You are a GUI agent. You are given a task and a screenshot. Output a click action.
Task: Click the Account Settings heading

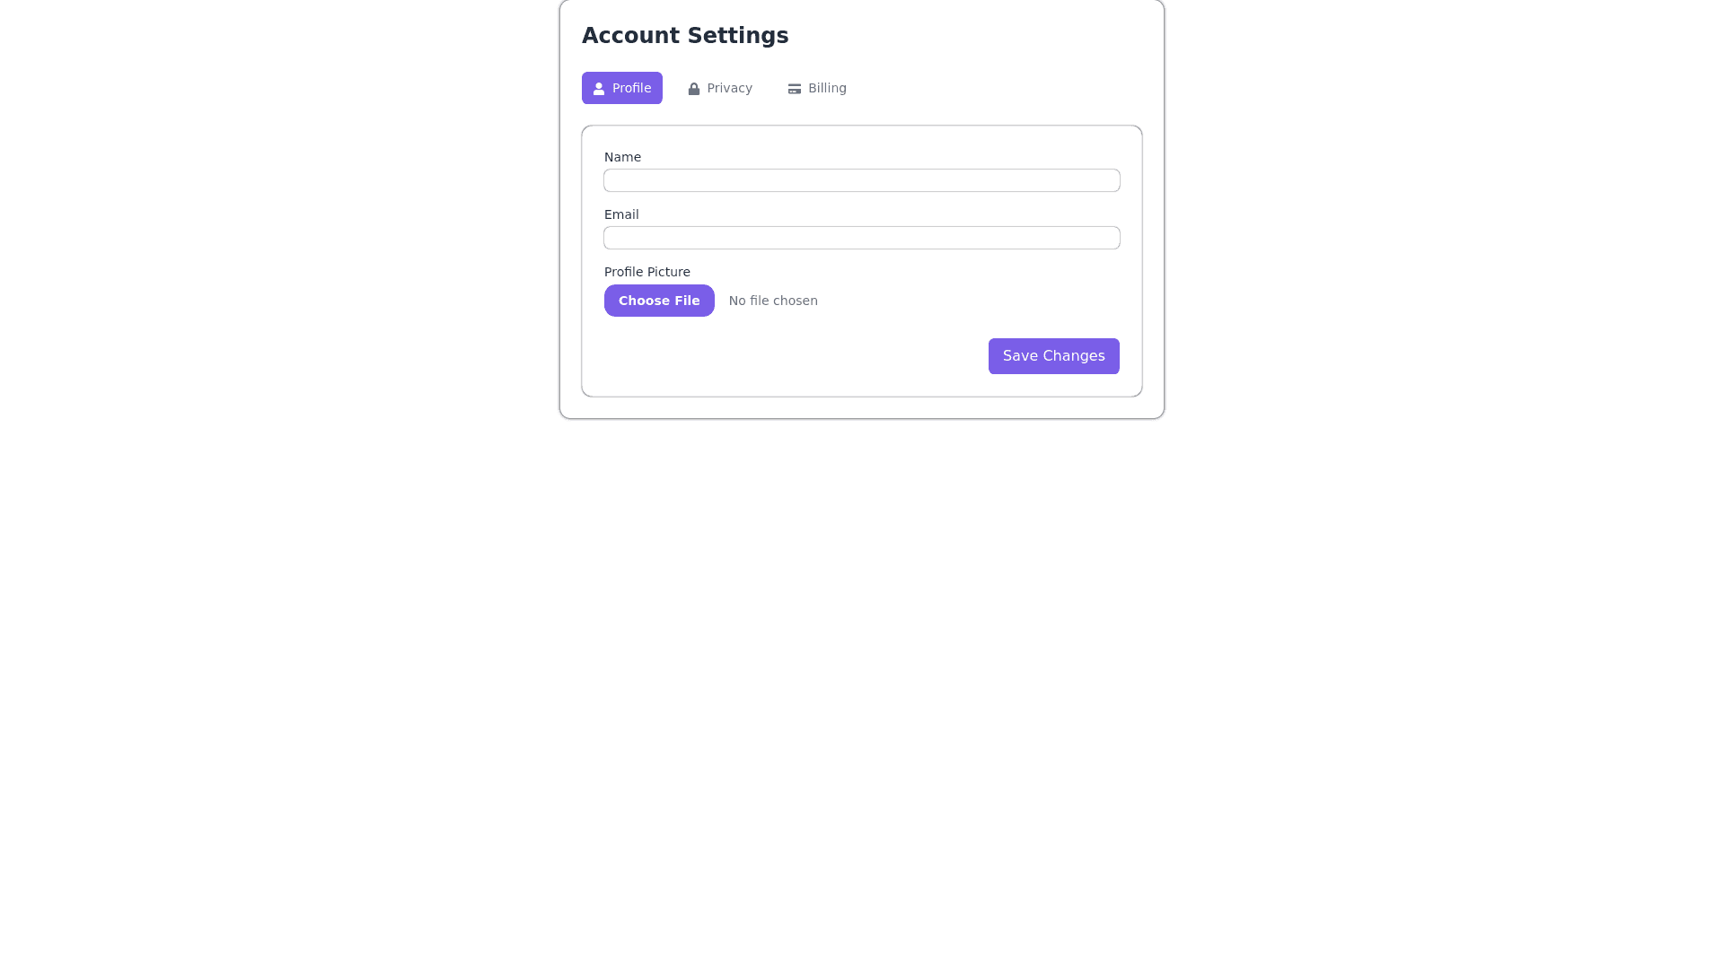[x=685, y=36]
